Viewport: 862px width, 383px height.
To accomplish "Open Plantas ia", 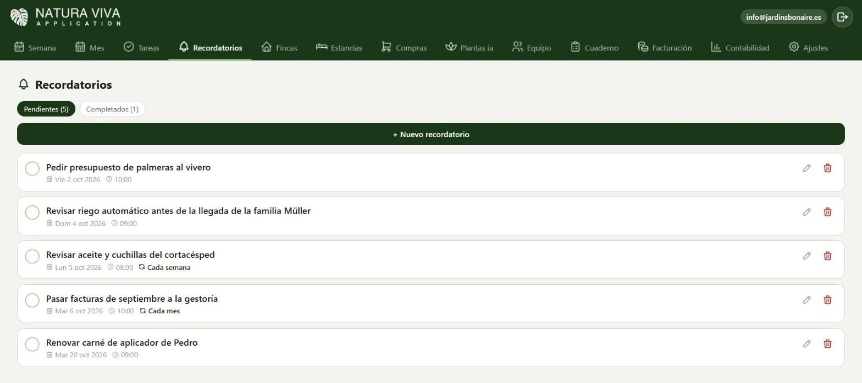I will click(469, 48).
